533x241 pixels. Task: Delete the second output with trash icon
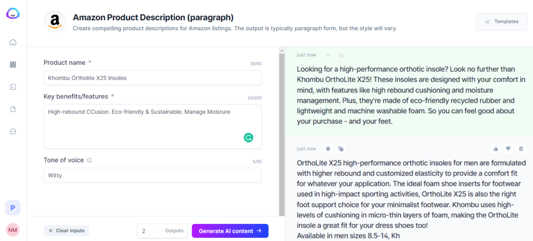coord(521,149)
